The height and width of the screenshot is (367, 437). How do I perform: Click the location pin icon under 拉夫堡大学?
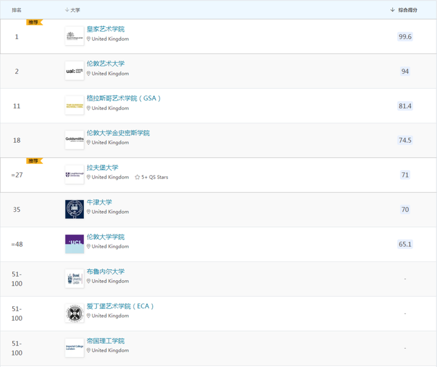89,177
